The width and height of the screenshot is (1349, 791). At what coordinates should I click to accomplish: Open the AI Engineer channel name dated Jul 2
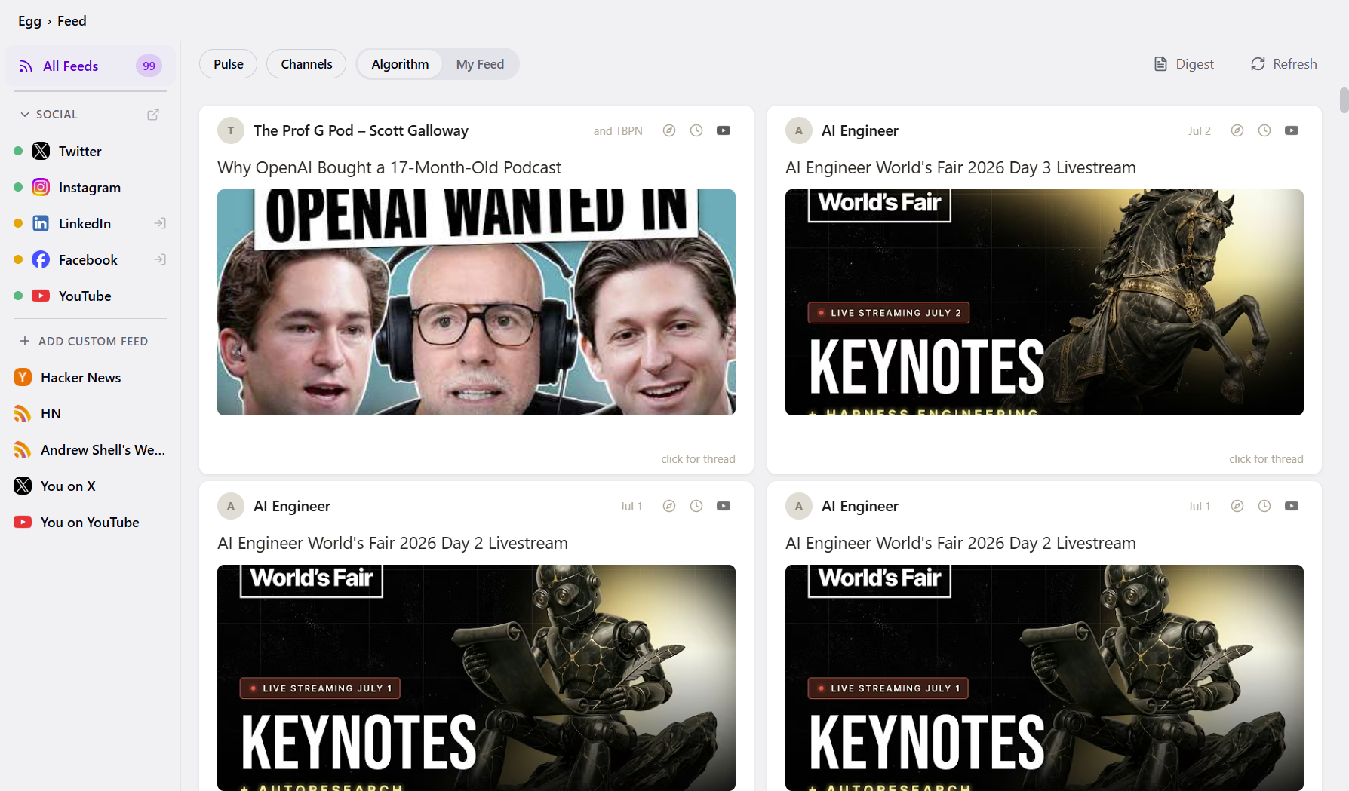(860, 130)
